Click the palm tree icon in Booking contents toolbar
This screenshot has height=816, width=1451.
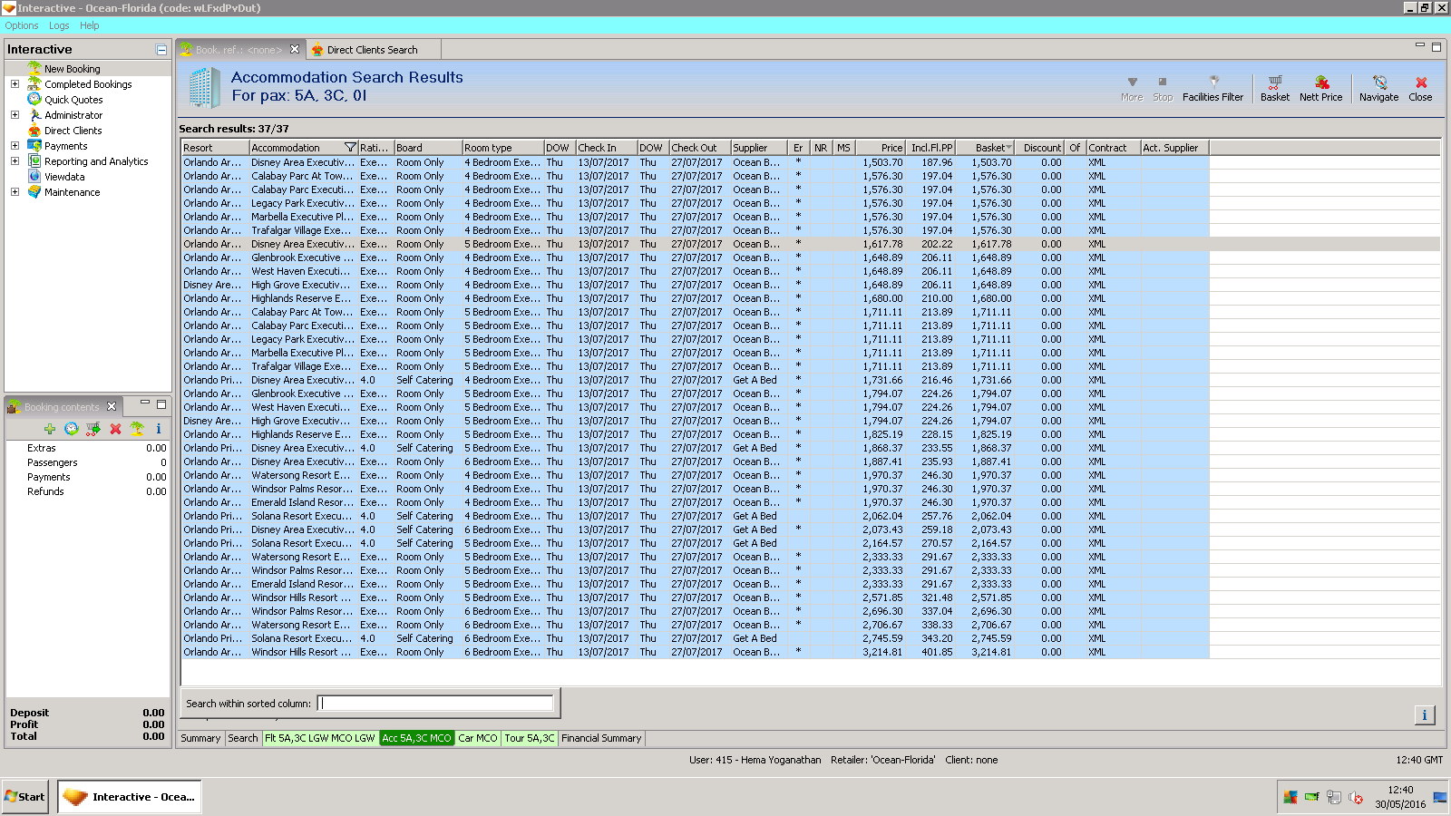click(x=137, y=429)
